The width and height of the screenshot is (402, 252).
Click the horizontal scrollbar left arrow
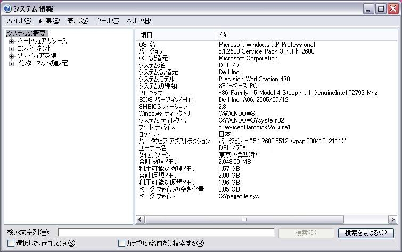tap(140, 219)
